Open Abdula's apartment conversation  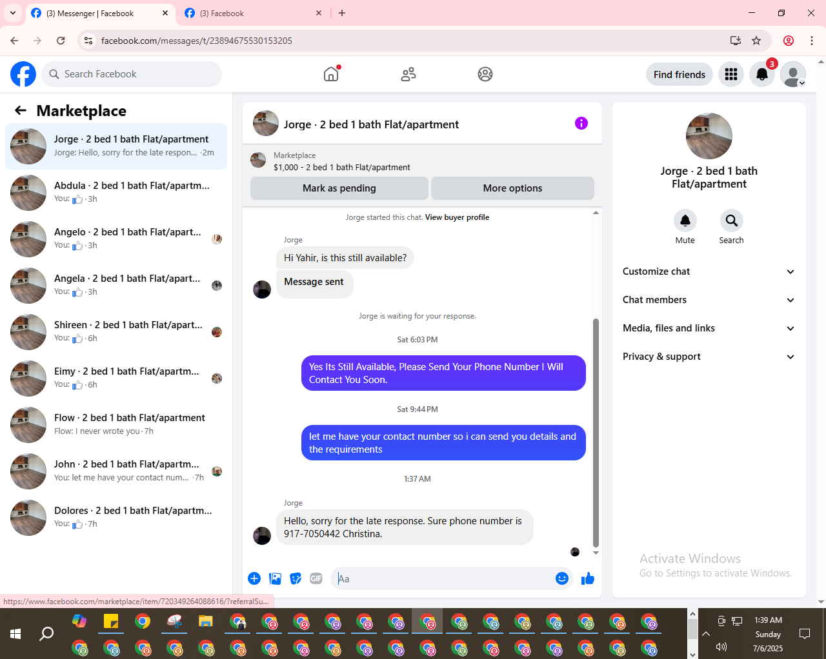[x=116, y=193]
